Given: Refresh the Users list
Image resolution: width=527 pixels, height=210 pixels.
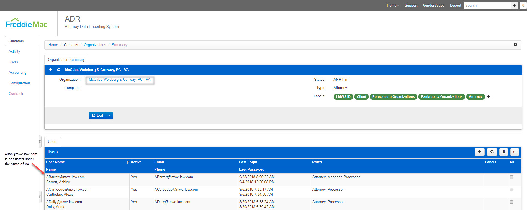Looking at the screenshot, I should click(492, 152).
